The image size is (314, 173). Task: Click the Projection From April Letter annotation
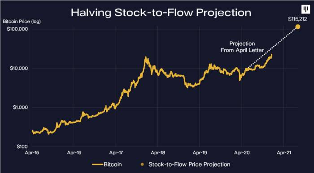point(242,47)
